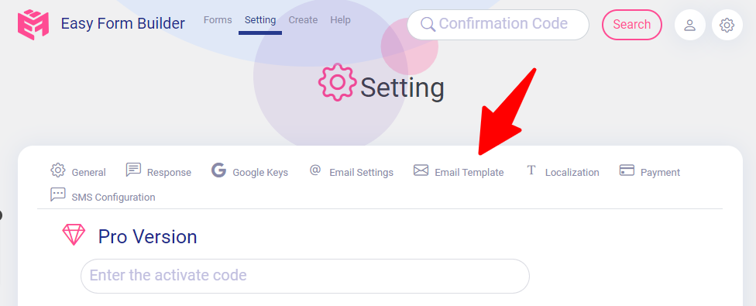Viewport: 756px width, 306px height.
Task: Click the @ Email Settings icon
Action: [314, 170]
